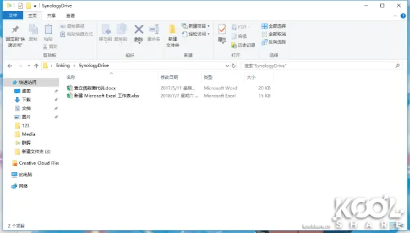Click the Copy icon in the ribbon
410x233 pixels.
(33, 29)
